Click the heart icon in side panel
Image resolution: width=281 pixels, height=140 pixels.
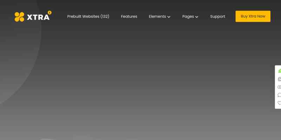click(x=279, y=103)
